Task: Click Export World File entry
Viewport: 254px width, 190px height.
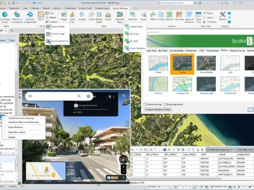Action: click(x=57, y=41)
